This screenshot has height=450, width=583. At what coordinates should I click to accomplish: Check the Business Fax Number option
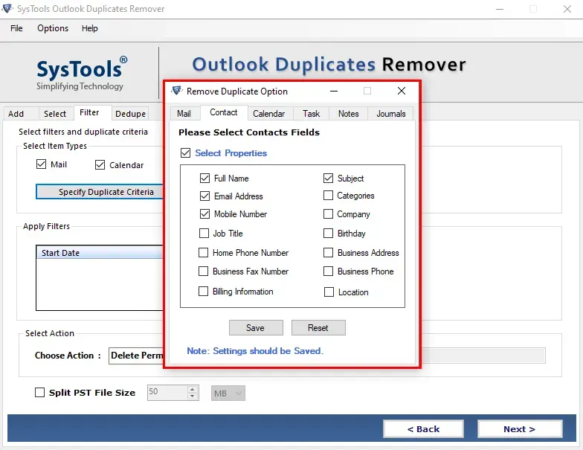click(204, 271)
